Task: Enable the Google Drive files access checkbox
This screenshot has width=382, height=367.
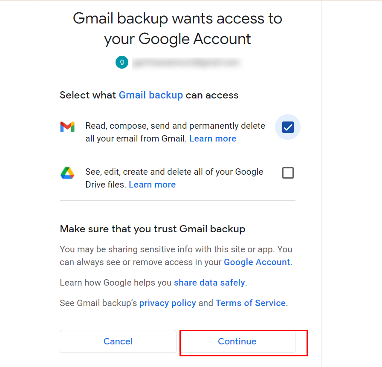Action: pyautogui.click(x=288, y=173)
